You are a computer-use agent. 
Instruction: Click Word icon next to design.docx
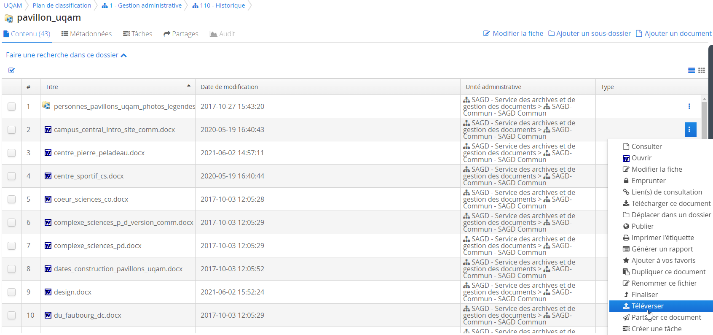48,292
